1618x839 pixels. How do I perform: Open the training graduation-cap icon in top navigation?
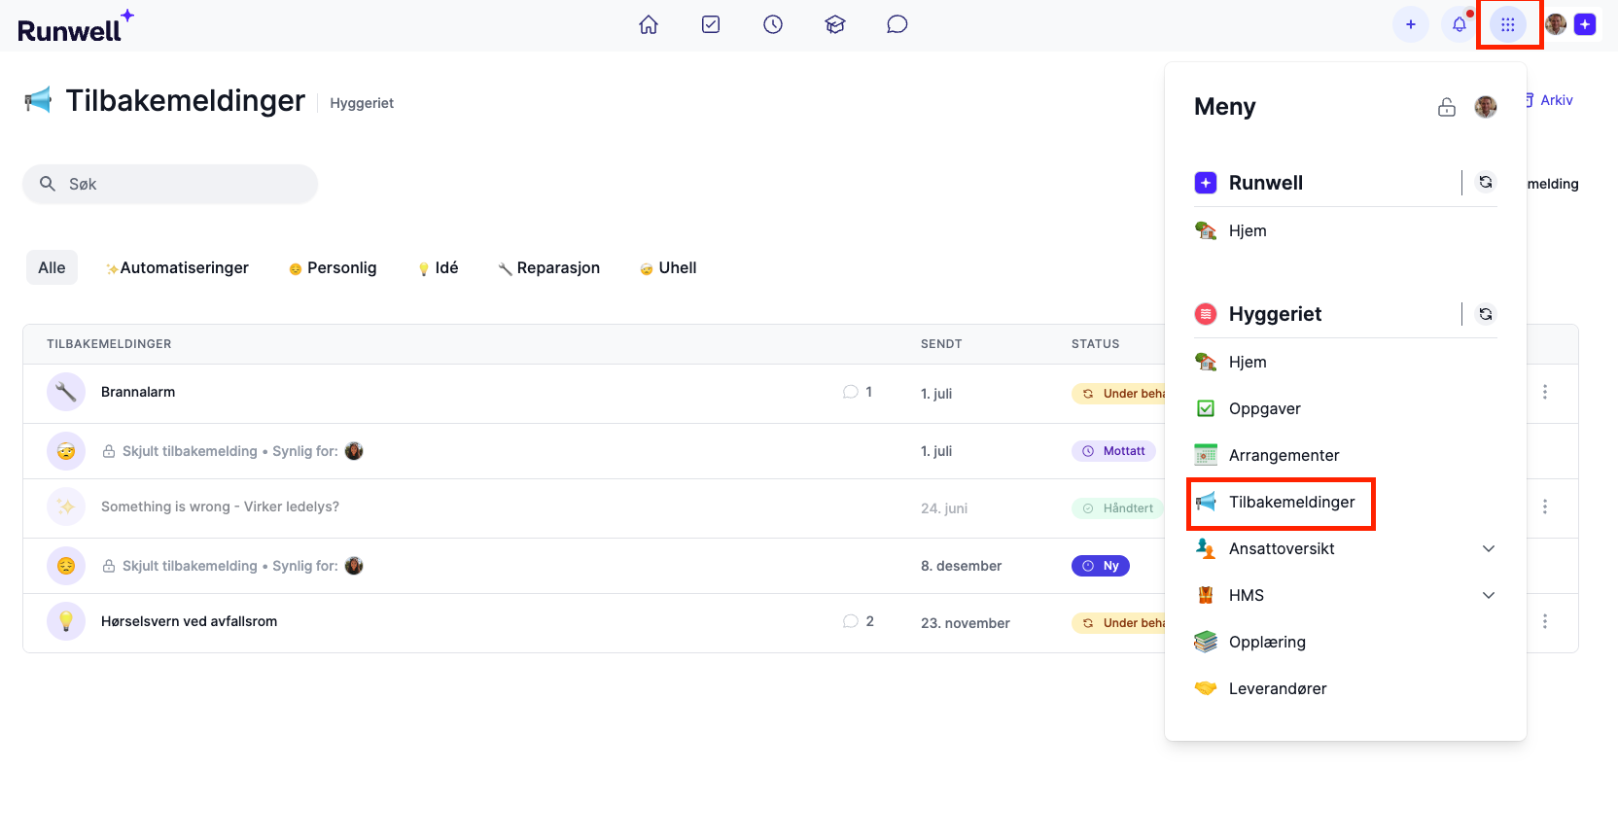coord(835,24)
